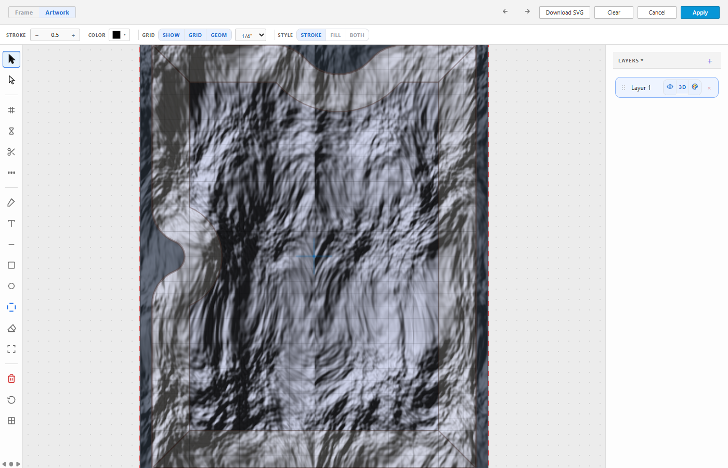Open the black stroke color swatch

(x=119, y=35)
